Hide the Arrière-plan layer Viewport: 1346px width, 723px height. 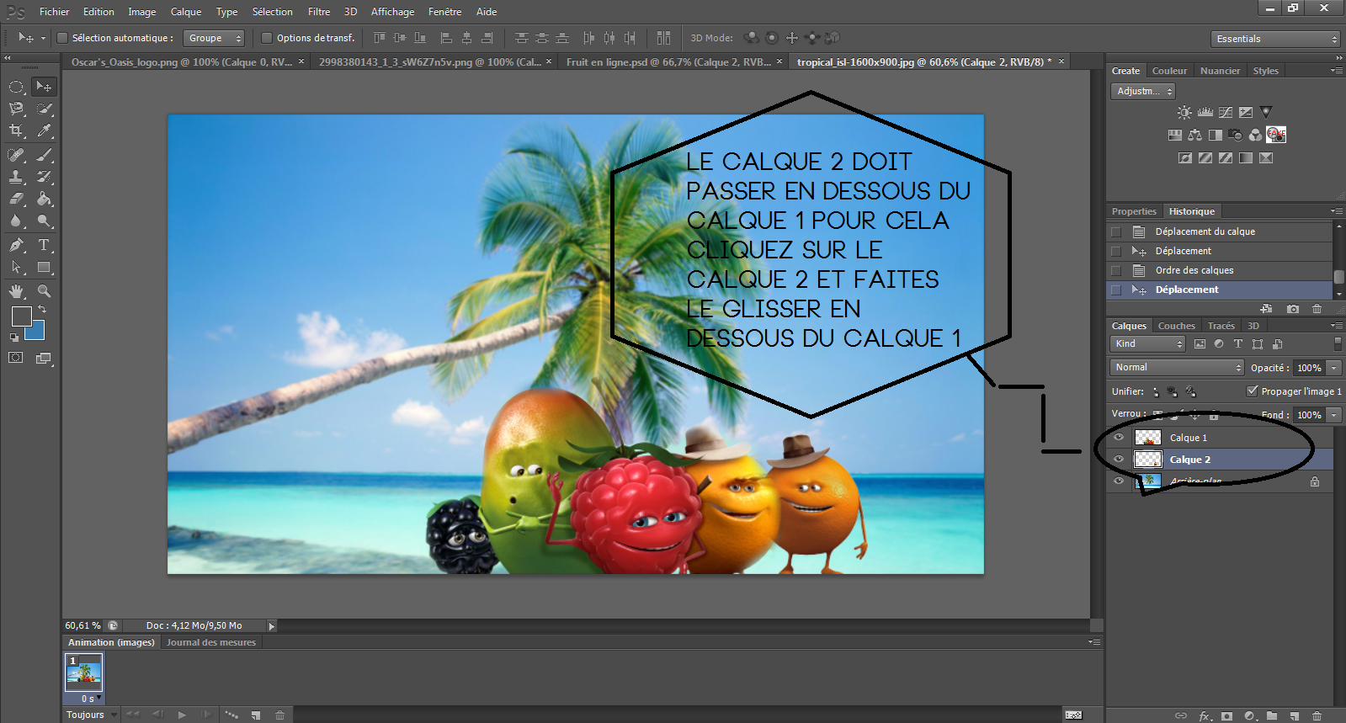[1119, 481]
